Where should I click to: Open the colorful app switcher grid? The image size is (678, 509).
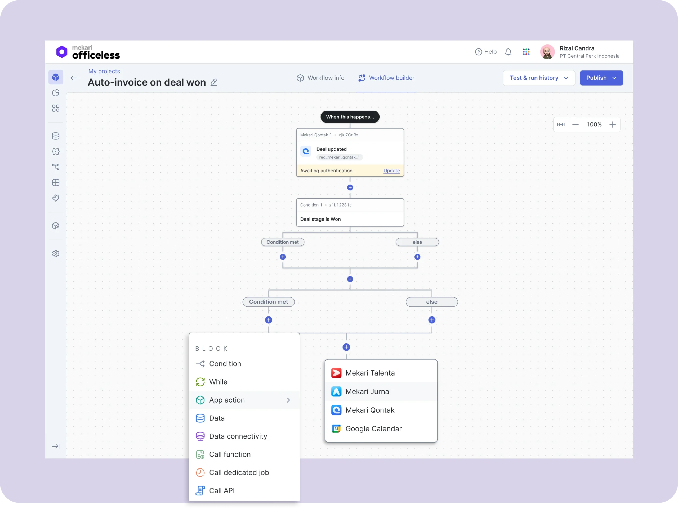pyautogui.click(x=526, y=52)
